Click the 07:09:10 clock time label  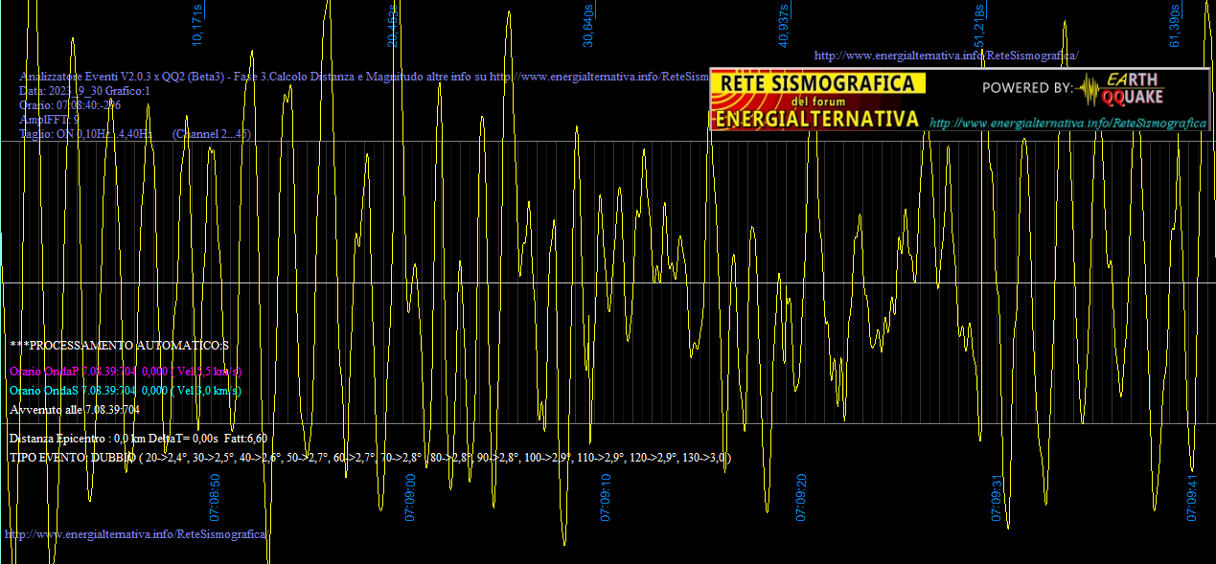tap(606, 496)
